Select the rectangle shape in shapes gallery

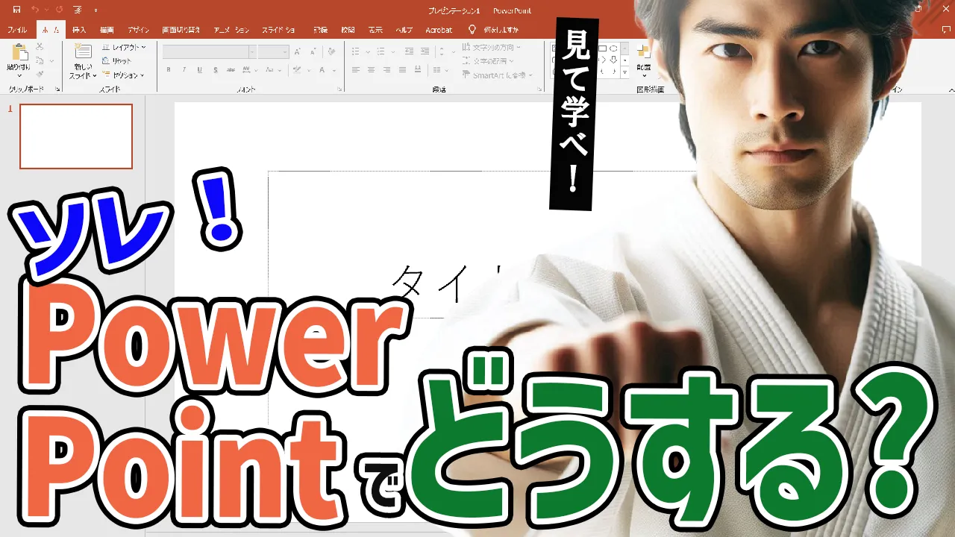[603, 48]
